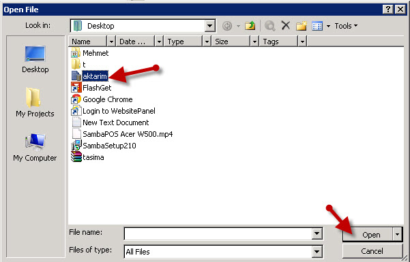
Task: Open the Type column filter arrow
Action: 207,42
